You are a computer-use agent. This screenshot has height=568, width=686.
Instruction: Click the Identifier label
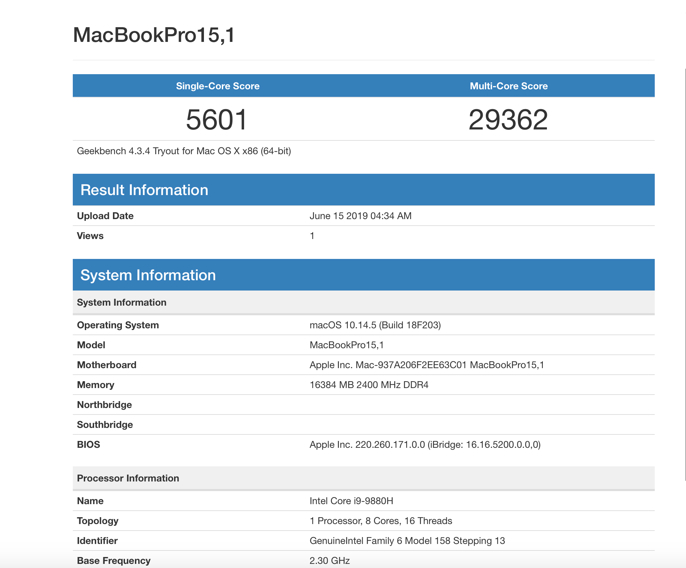click(97, 541)
